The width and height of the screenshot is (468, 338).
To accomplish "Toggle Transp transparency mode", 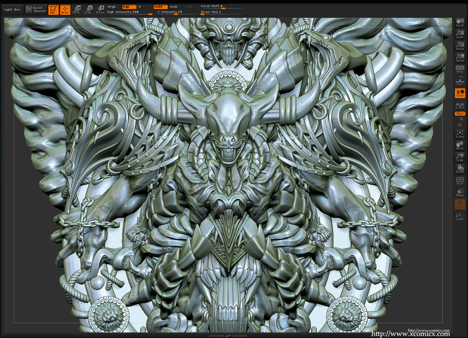I will click(460, 192).
